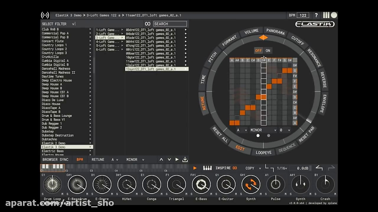Click the MIDI broadcast icon at top left
Image resolution: width=378 pixels, height=212 pixels.
tap(45, 16)
